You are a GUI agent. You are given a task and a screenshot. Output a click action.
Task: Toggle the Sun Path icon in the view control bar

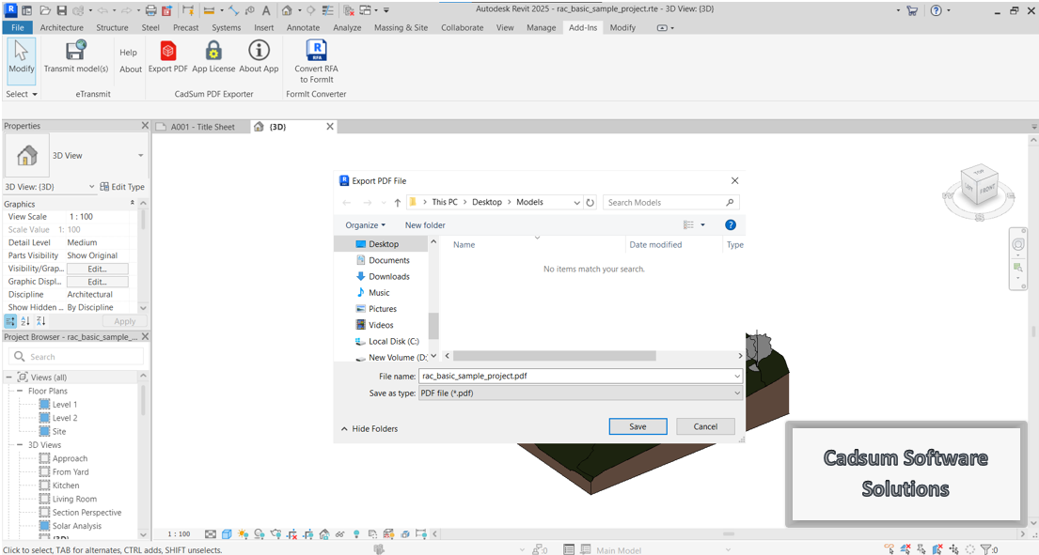(243, 533)
